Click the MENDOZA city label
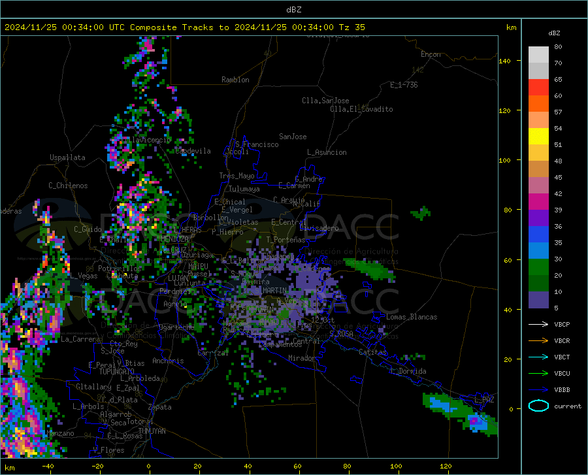This screenshot has height=475, width=588. click(174, 239)
